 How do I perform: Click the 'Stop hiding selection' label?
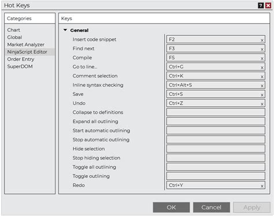(97, 158)
